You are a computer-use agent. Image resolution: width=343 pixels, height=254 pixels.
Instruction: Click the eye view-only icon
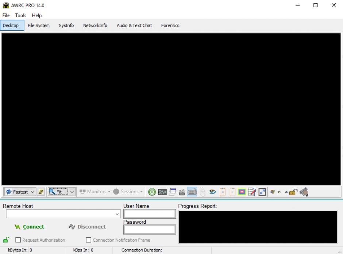point(212,192)
